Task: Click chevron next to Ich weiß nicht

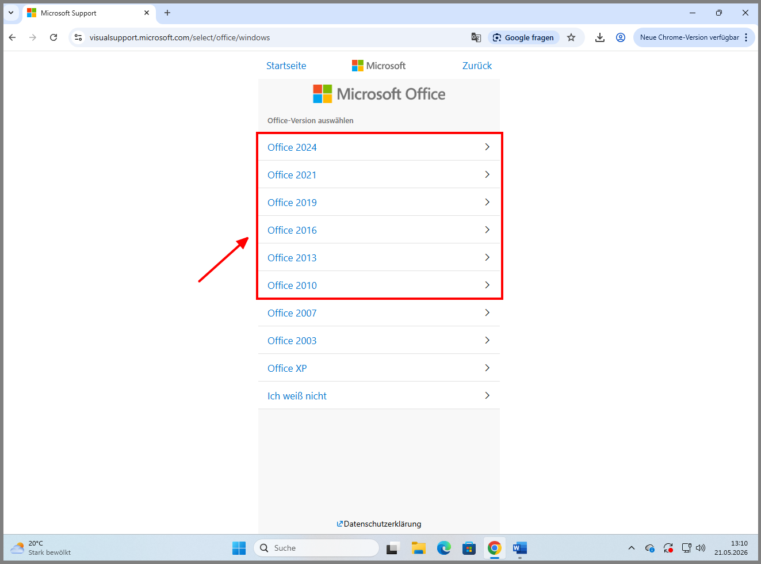Action: pyautogui.click(x=487, y=395)
